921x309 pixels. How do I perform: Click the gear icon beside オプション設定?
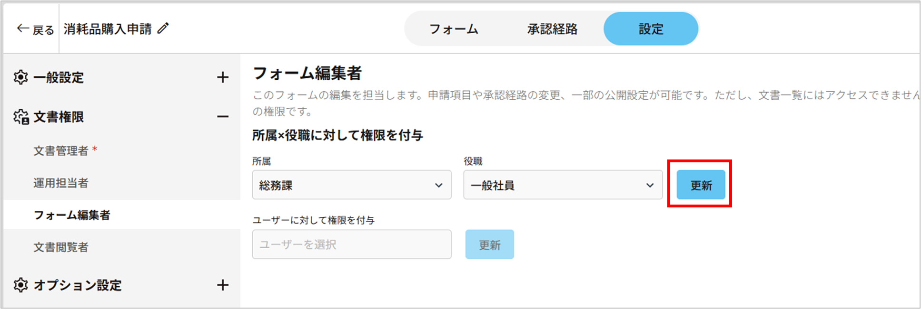click(21, 285)
